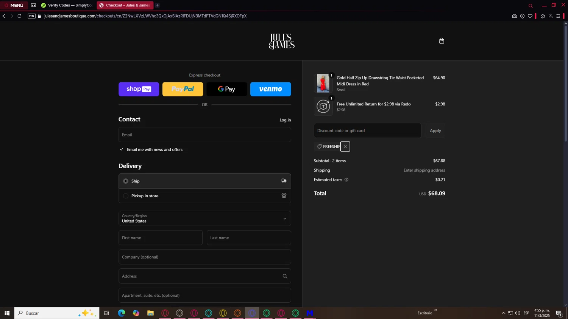Open the blue M app on taskbar

[310, 313]
